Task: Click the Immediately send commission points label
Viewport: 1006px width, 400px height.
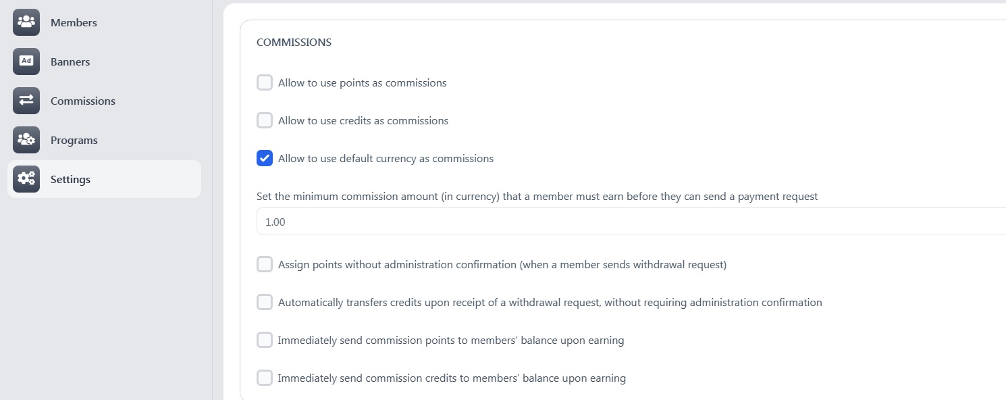Action: 450,341
